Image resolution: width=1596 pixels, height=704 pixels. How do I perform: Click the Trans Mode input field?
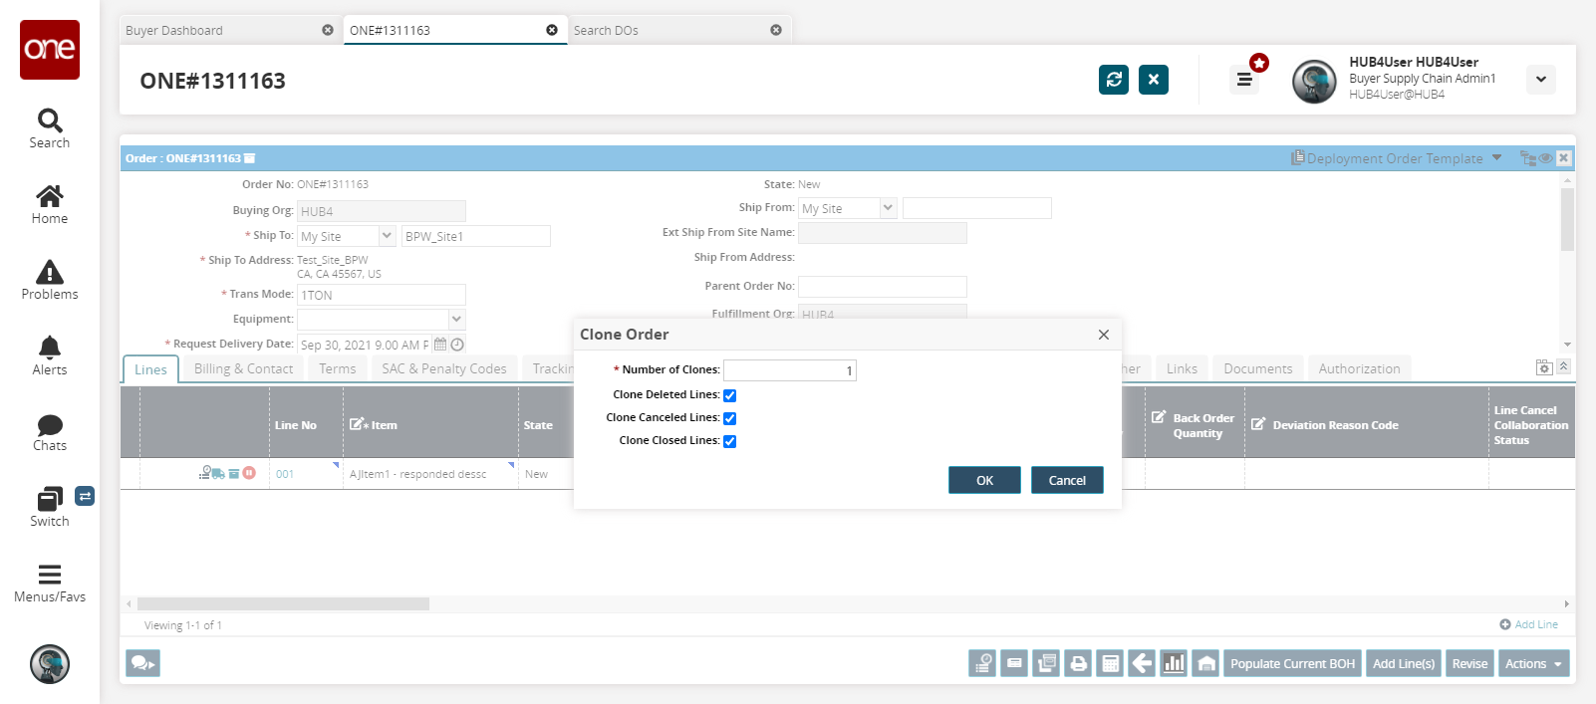tap(382, 295)
